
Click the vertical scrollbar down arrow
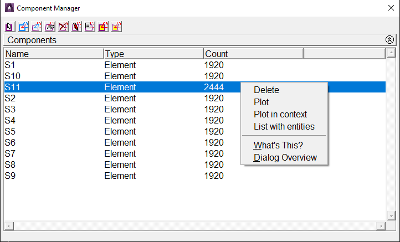coord(391,216)
